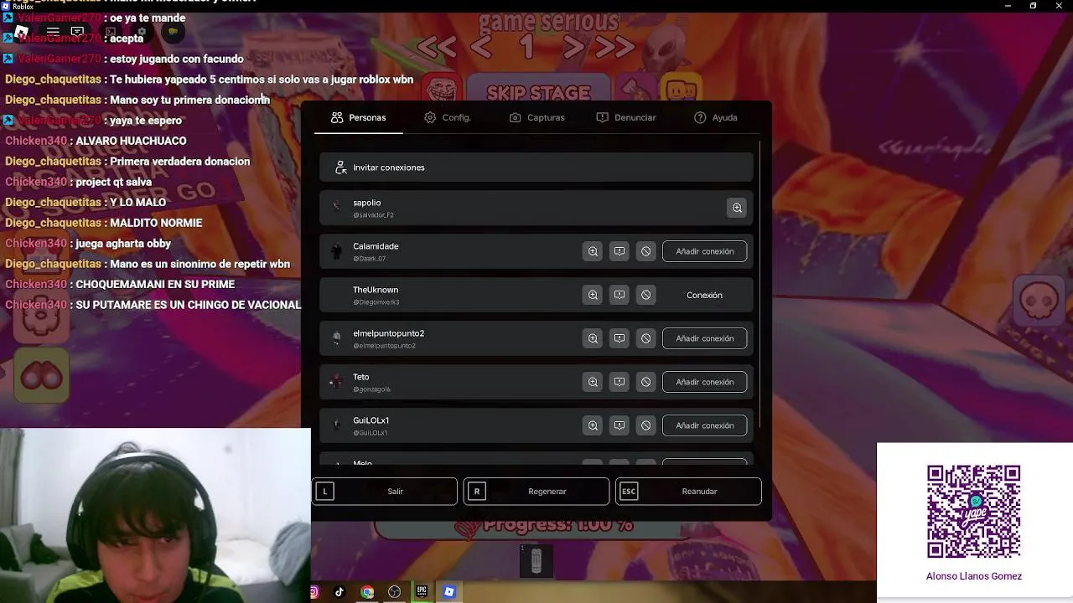Jump to first stage with << arrows
Image resolution: width=1073 pixels, height=603 pixels.
(x=437, y=48)
